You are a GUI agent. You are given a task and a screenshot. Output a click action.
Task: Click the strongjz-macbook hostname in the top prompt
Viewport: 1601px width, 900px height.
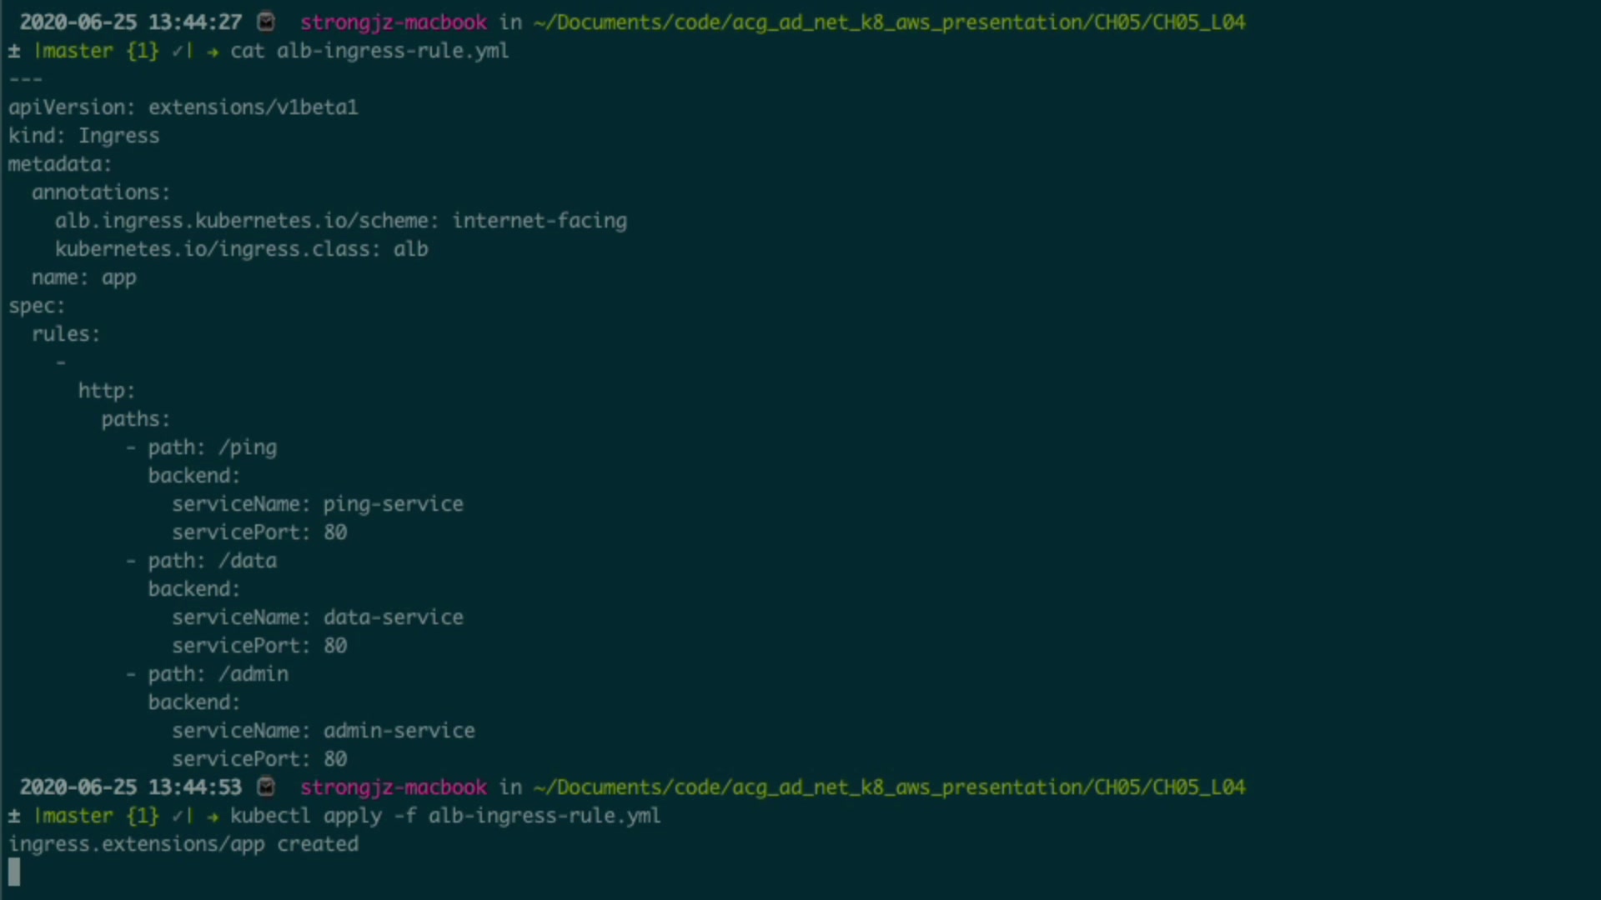coord(394,22)
